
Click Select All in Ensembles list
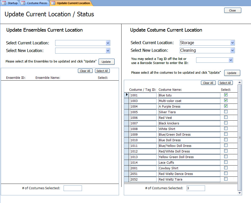pyautogui.click(x=102, y=71)
